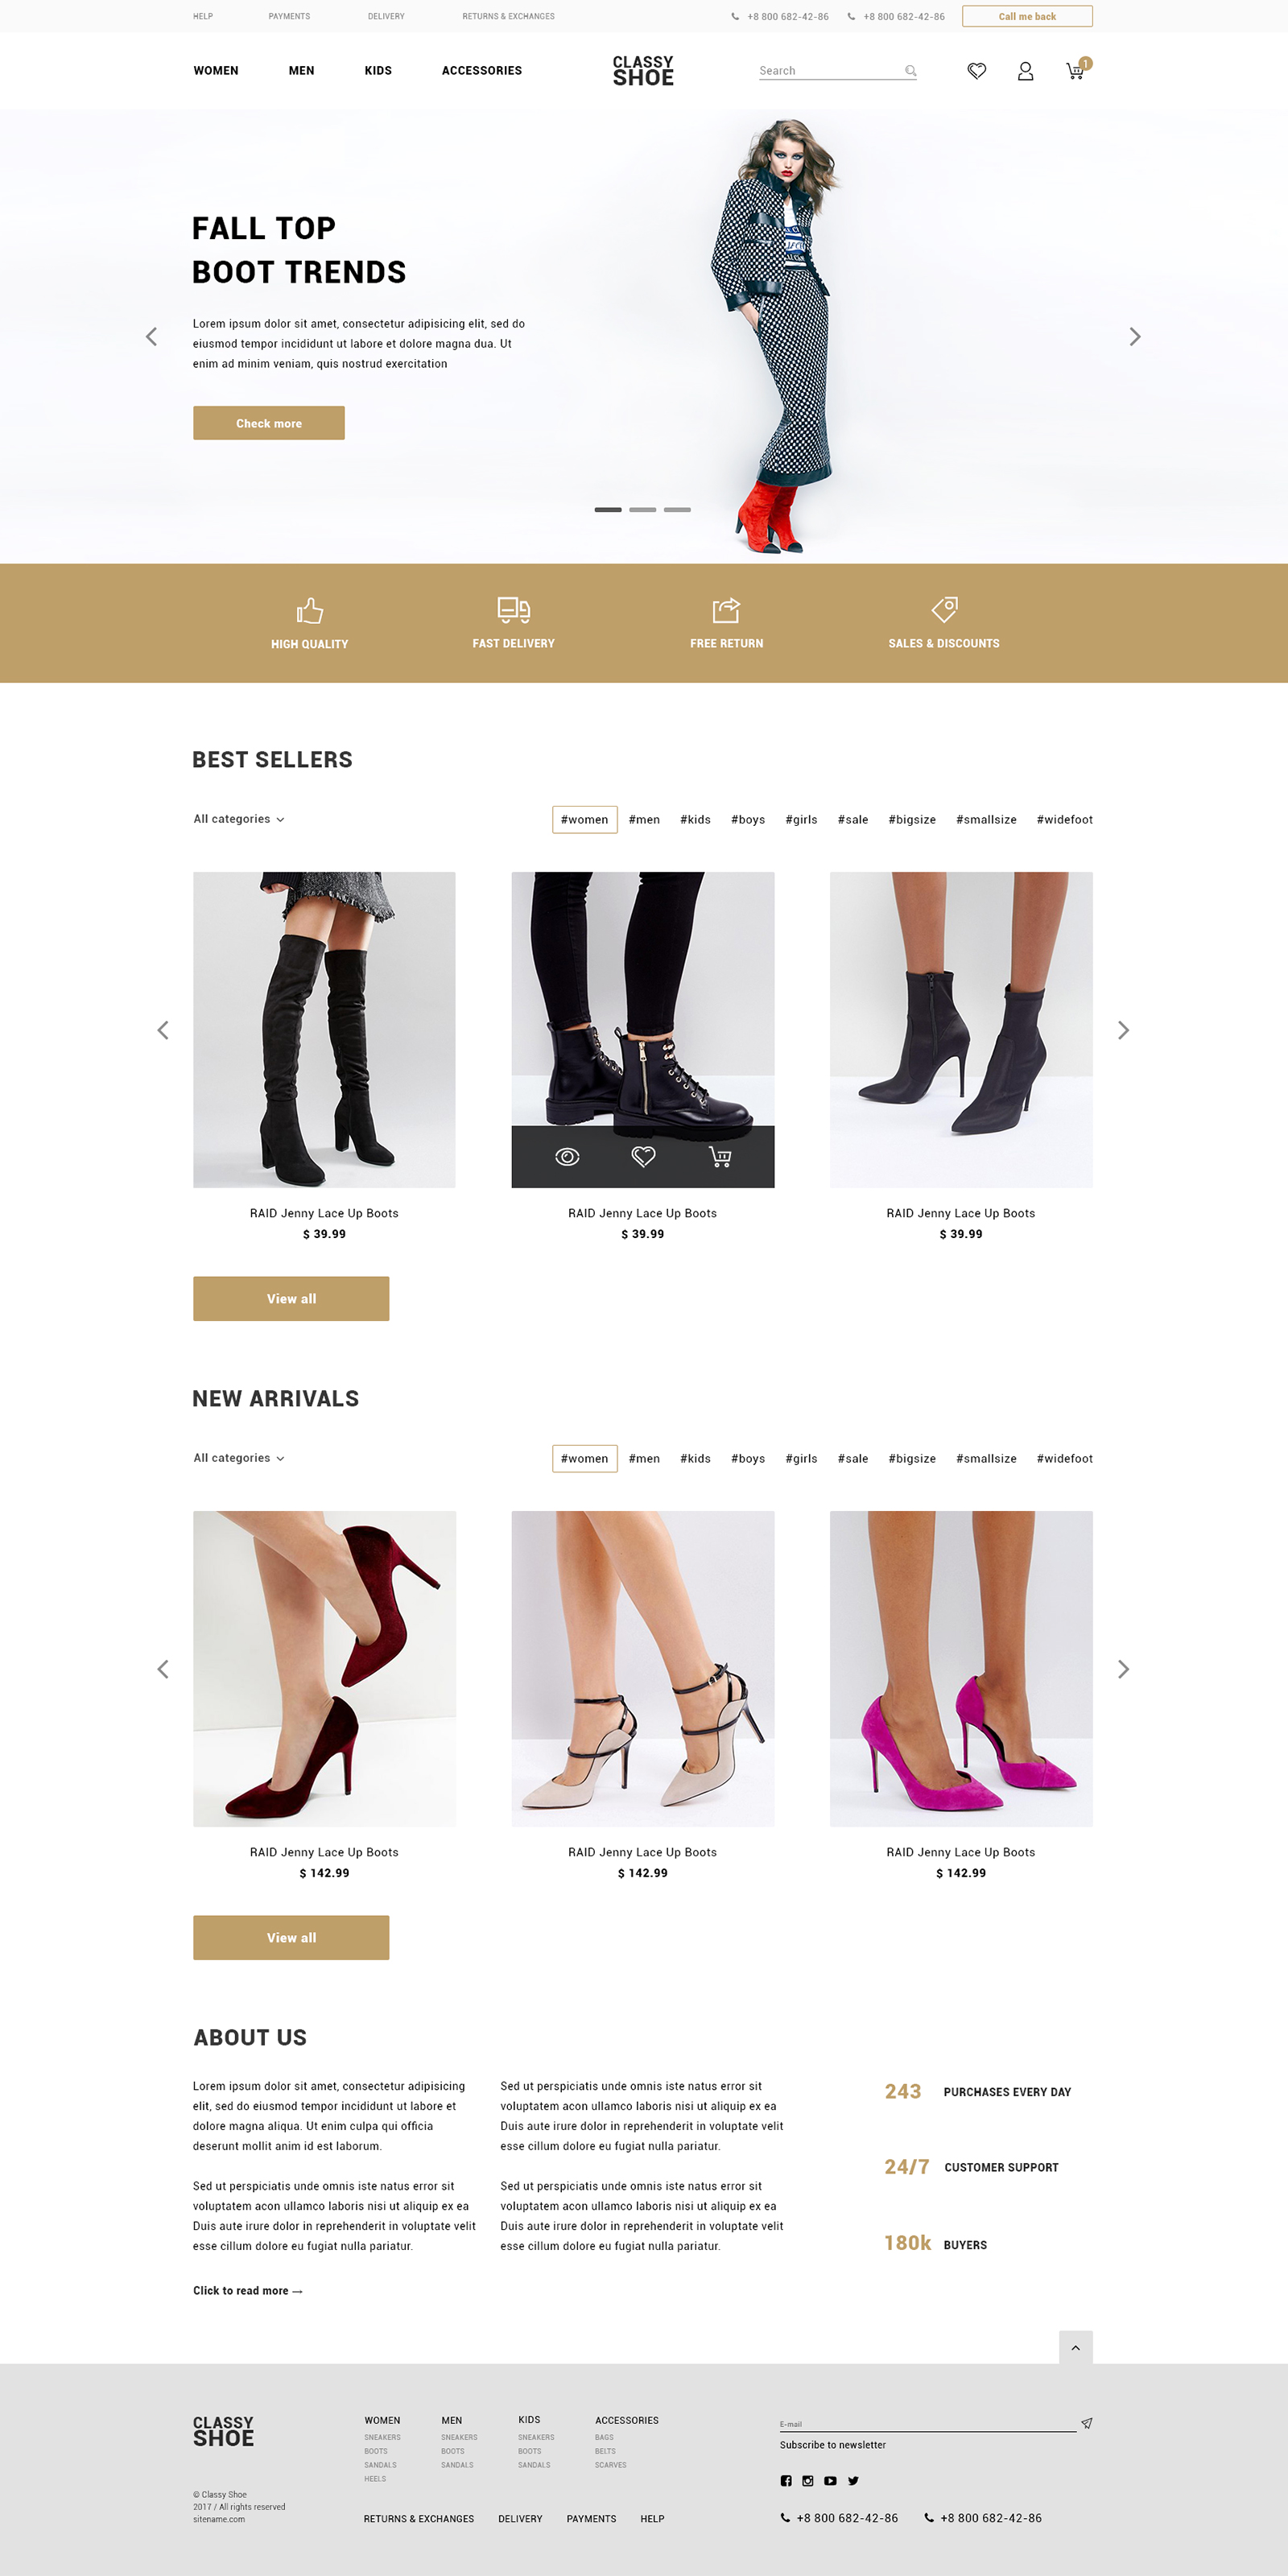Viewport: 1288px width, 2576px height.
Task: Click the search magnifier icon
Action: pos(910,70)
